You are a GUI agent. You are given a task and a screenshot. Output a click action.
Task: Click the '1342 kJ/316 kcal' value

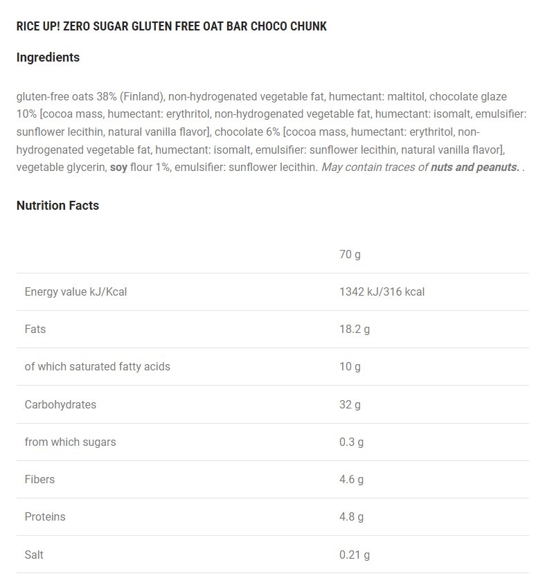point(382,291)
